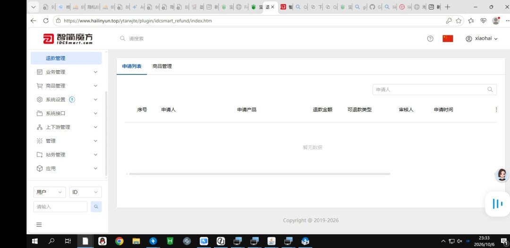Bookmark page with the star icon
Image resolution: width=510 pixels, height=248 pixels.
coord(459,21)
